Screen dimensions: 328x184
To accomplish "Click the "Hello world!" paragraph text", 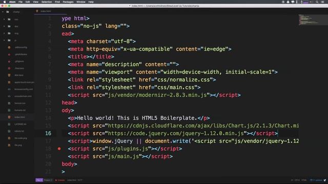I will click(x=137, y=118).
